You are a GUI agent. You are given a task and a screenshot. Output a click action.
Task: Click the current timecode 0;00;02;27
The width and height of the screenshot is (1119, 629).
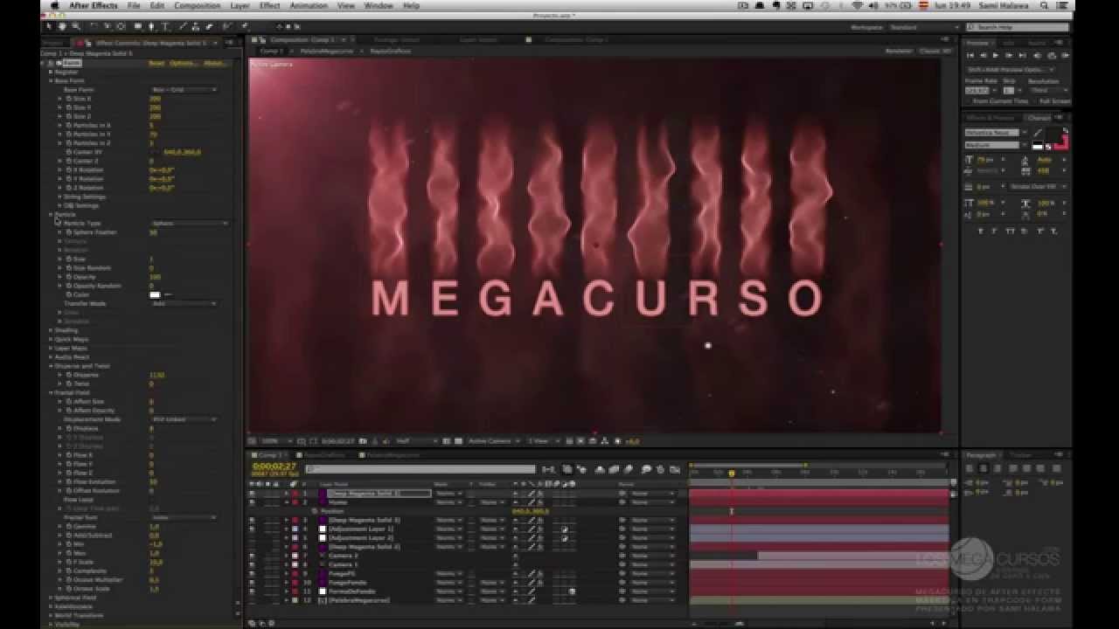(275, 467)
